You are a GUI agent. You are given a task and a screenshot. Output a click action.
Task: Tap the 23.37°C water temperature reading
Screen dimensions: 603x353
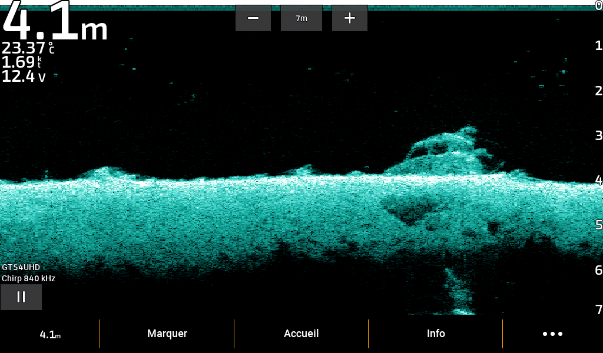coord(28,48)
